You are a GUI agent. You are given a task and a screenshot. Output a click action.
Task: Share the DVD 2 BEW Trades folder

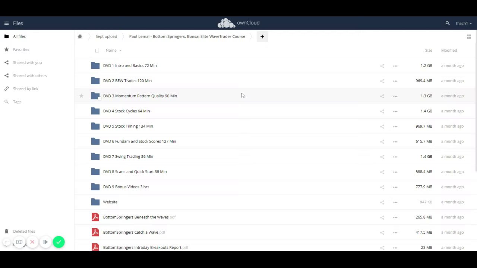(382, 81)
